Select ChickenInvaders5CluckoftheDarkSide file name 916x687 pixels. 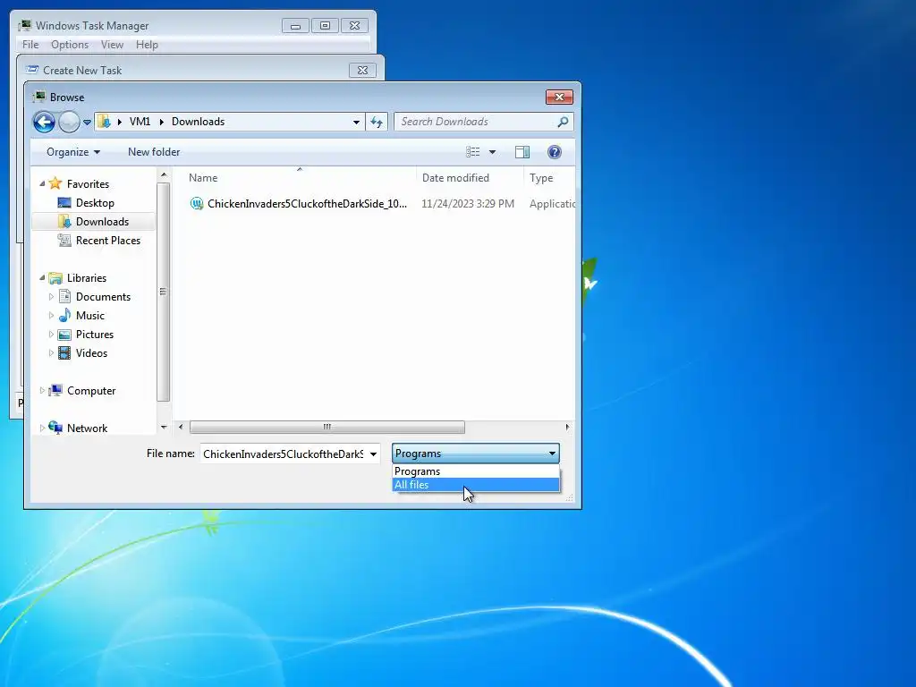[x=308, y=203]
